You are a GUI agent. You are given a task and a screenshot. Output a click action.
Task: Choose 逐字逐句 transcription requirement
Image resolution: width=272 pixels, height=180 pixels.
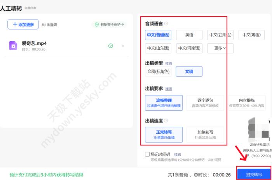point(205,103)
